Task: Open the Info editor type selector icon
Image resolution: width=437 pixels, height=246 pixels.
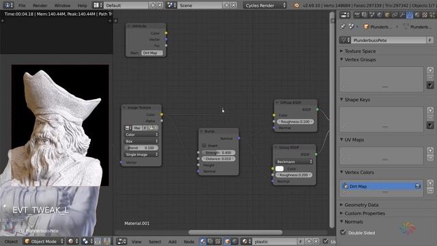Action: (x=8, y=5)
